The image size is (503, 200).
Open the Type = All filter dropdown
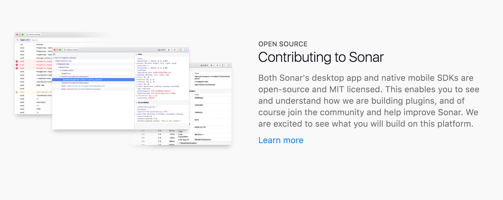(x=25, y=40)
